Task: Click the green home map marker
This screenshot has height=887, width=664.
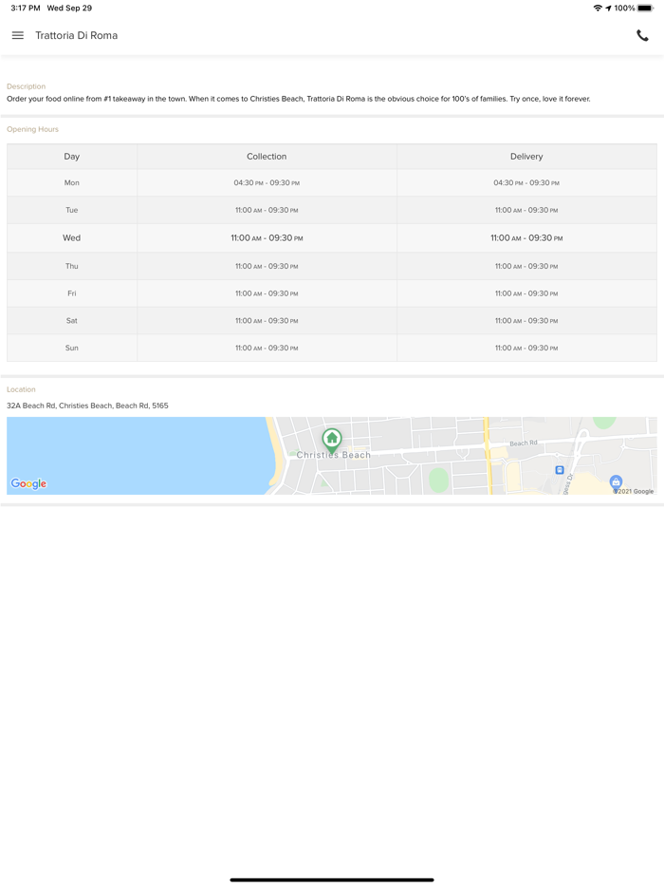Action: 332,440
